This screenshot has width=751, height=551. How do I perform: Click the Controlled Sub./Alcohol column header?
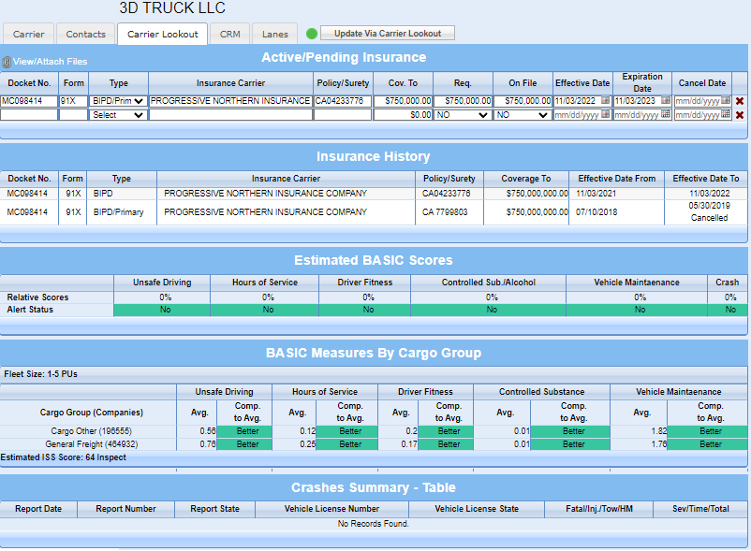(x=488, y=283)
